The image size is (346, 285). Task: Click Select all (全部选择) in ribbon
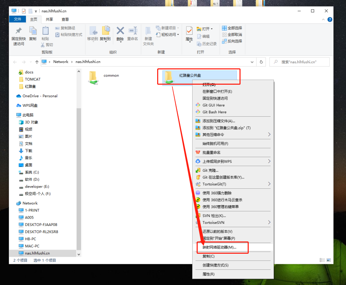(232, 28)
